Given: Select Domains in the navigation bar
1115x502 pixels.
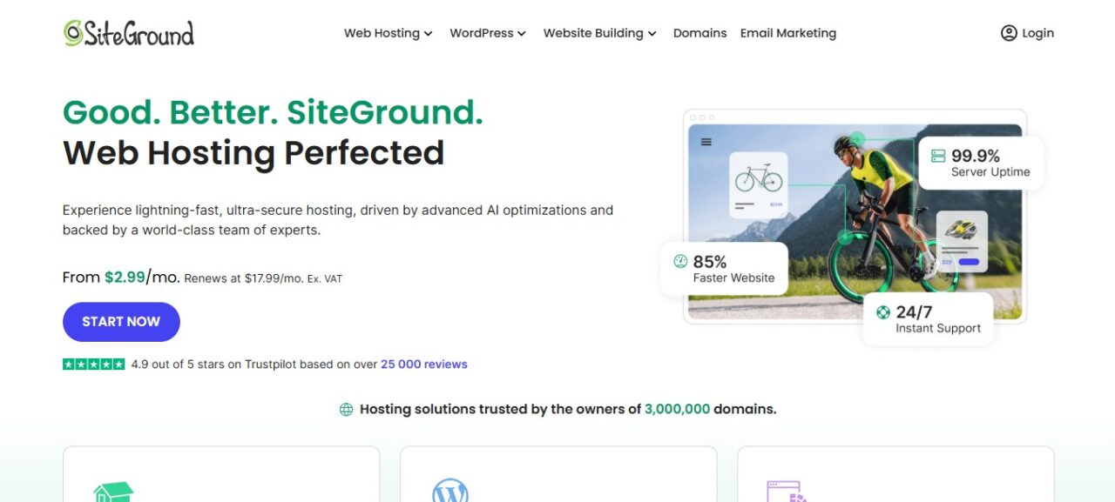Looking at the screenshot, I should pyautogui.click(x=699, y=33).
